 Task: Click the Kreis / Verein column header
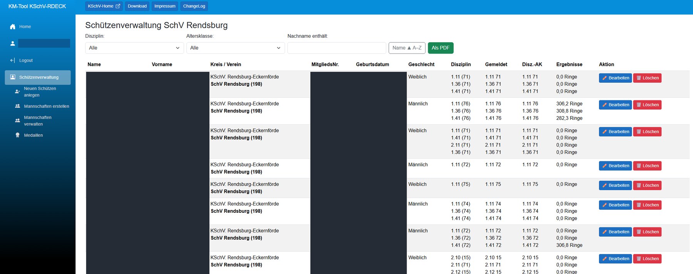coord(226,64)
